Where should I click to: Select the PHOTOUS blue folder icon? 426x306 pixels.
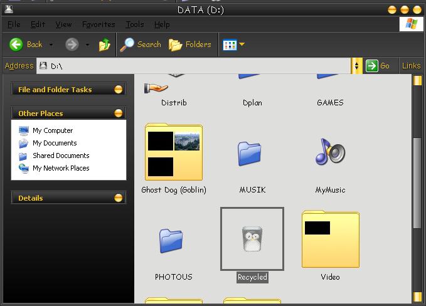point(171,241)
